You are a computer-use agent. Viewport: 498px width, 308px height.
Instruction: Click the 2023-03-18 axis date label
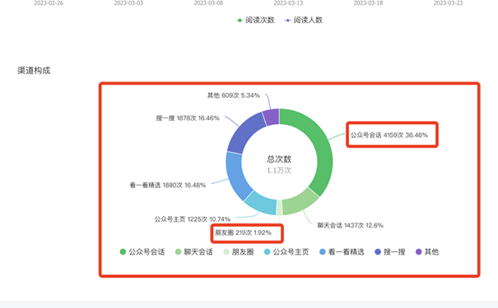(x=369, y=3)
